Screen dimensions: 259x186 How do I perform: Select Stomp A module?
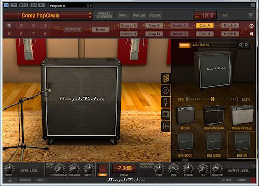128,25
